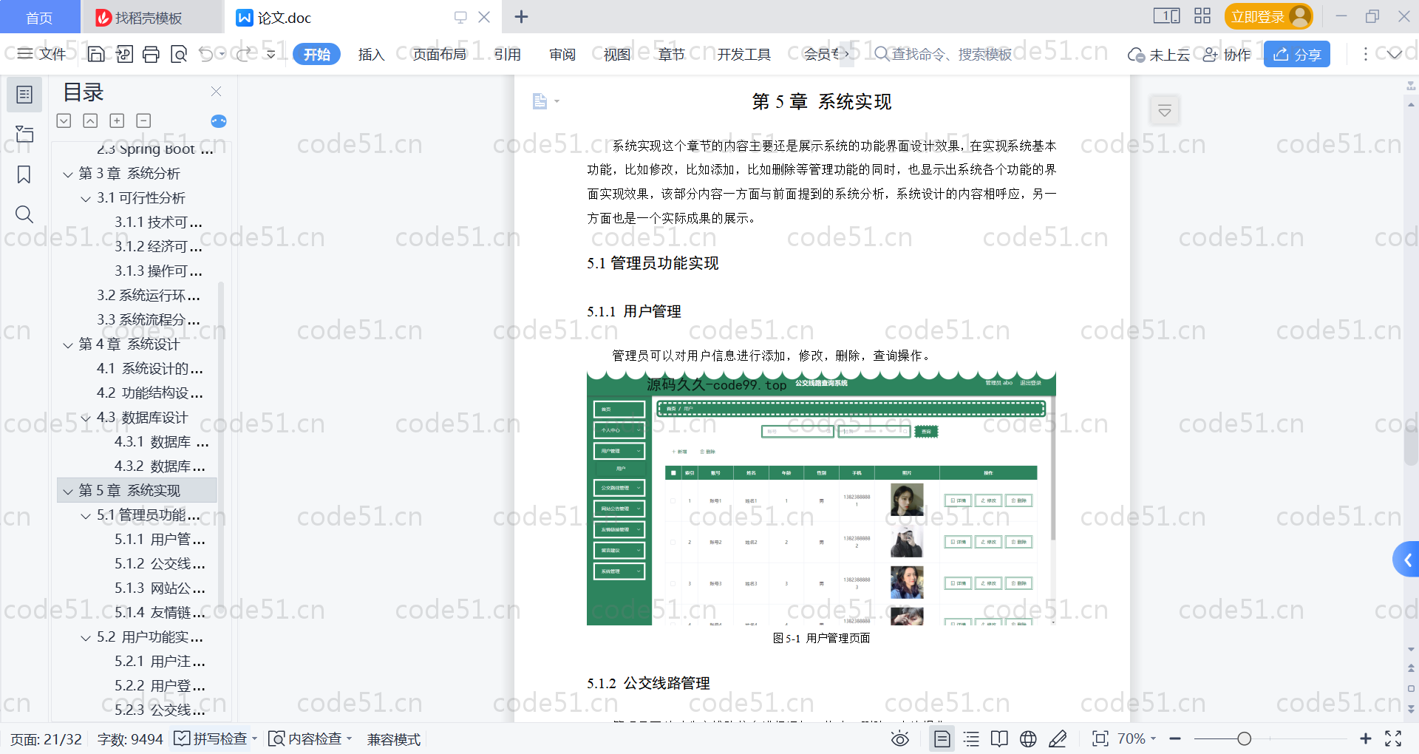Click the promote heading level plus icon
Screen dimensions: 1419x754
coord(117,120)
